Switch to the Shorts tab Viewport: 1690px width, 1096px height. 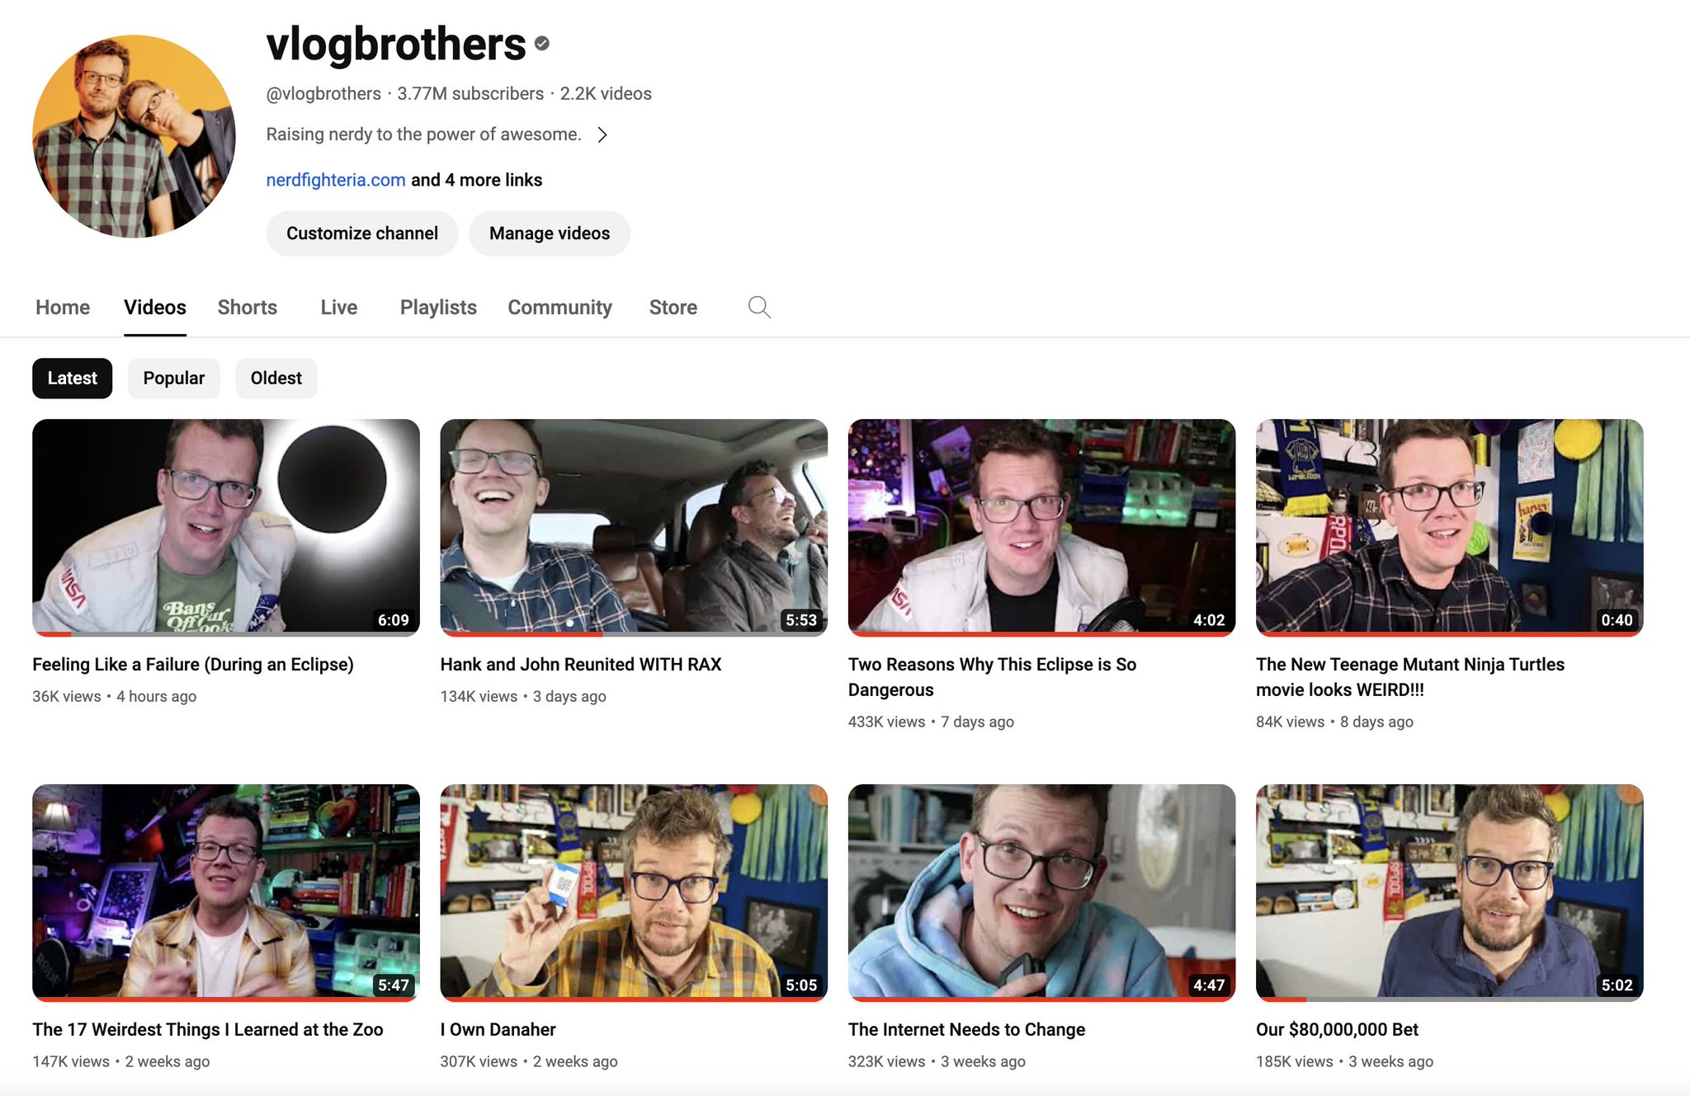pos(247,307)
